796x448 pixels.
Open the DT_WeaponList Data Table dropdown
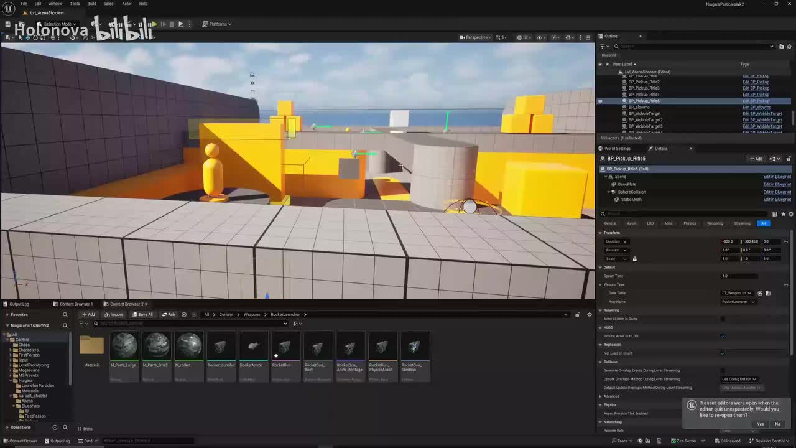pos(737,293)
